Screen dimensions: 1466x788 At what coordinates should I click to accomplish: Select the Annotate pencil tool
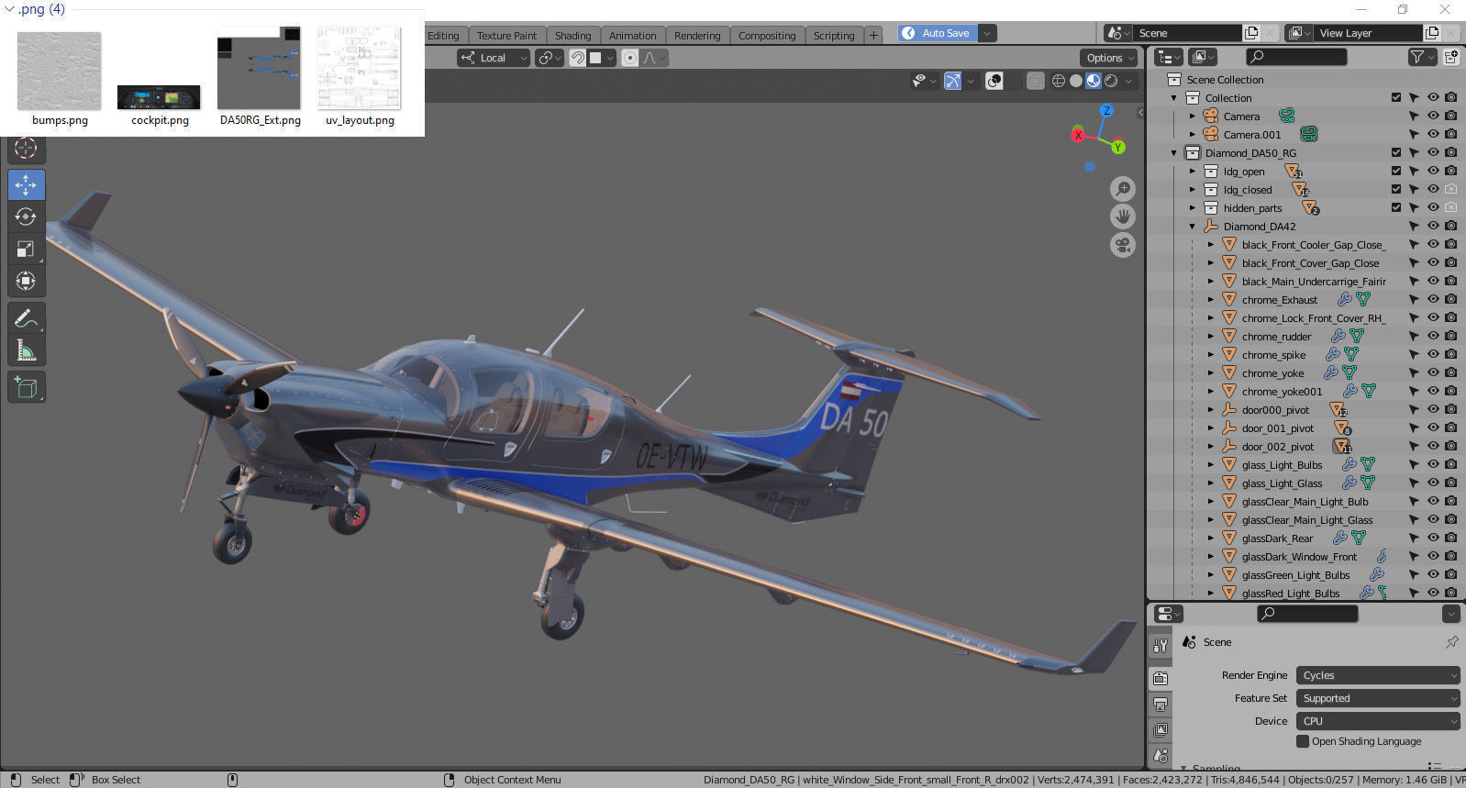click(26, 318)
